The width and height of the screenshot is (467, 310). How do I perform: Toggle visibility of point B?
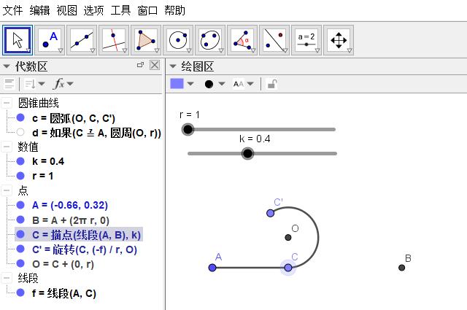point(20,220)
